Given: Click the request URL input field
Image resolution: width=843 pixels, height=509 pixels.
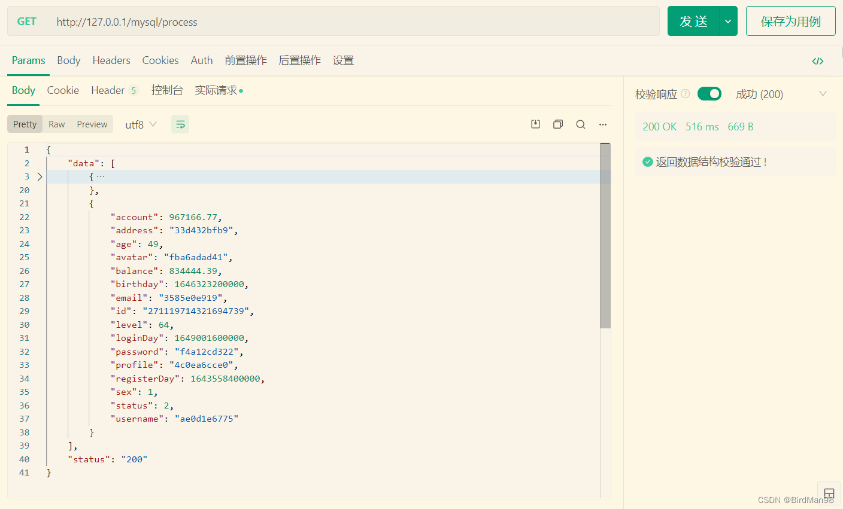Looking at the screenshot, I should coord(239,22).
